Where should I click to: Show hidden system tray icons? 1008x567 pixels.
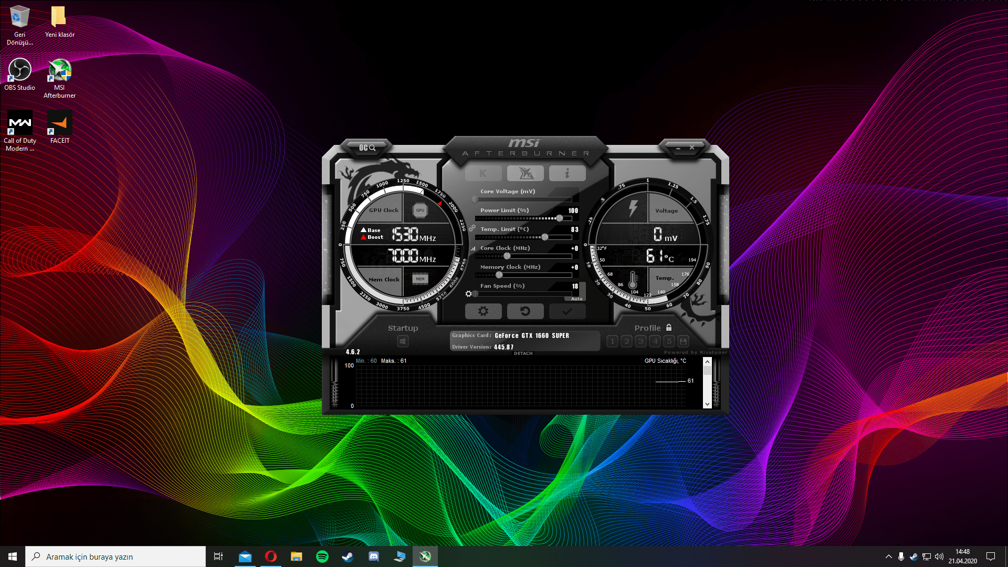pos(888,556)
